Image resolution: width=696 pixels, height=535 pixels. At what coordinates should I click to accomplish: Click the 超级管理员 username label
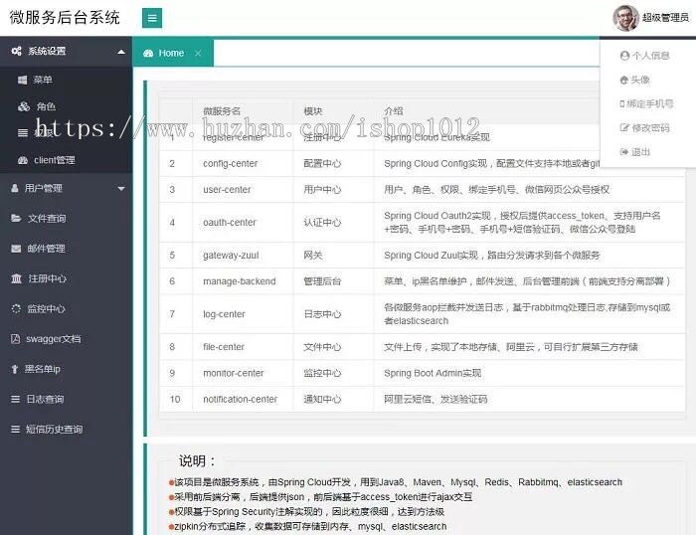pos(665,18)
